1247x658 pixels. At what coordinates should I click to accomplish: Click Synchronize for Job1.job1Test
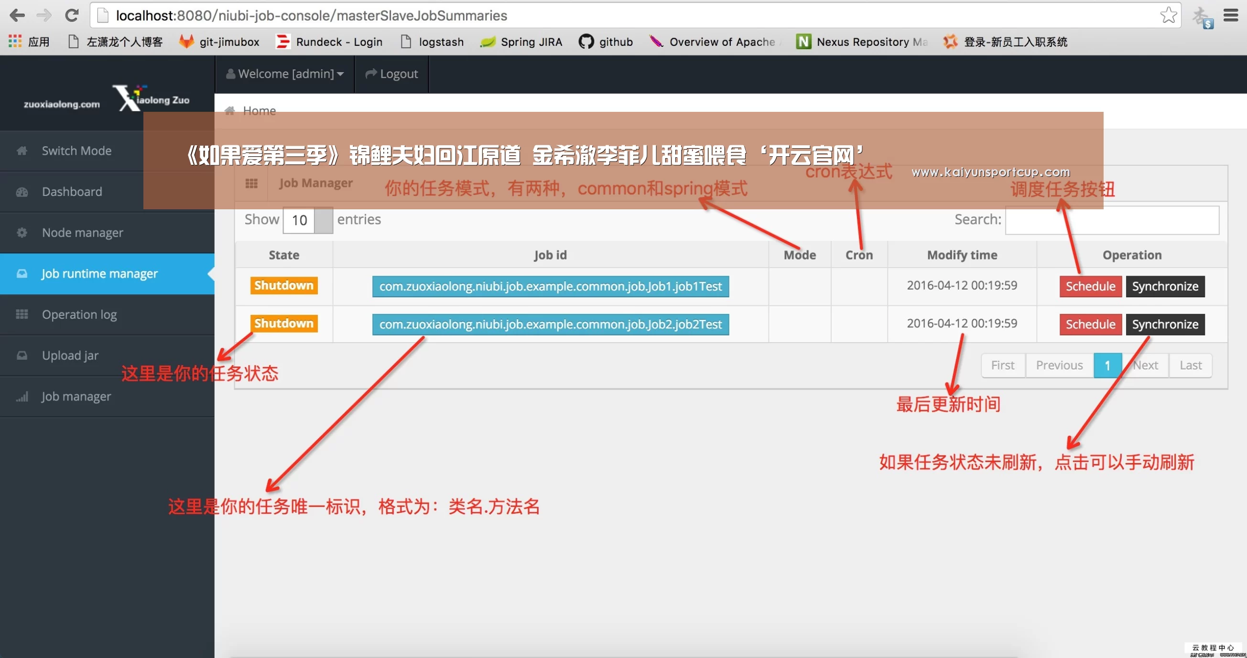click(x=1165, y=286)
